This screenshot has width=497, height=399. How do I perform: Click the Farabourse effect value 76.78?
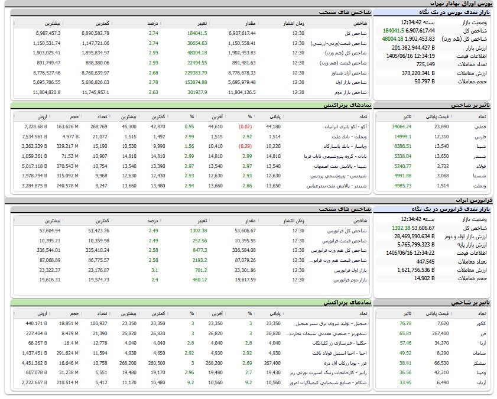click(405, 323)
